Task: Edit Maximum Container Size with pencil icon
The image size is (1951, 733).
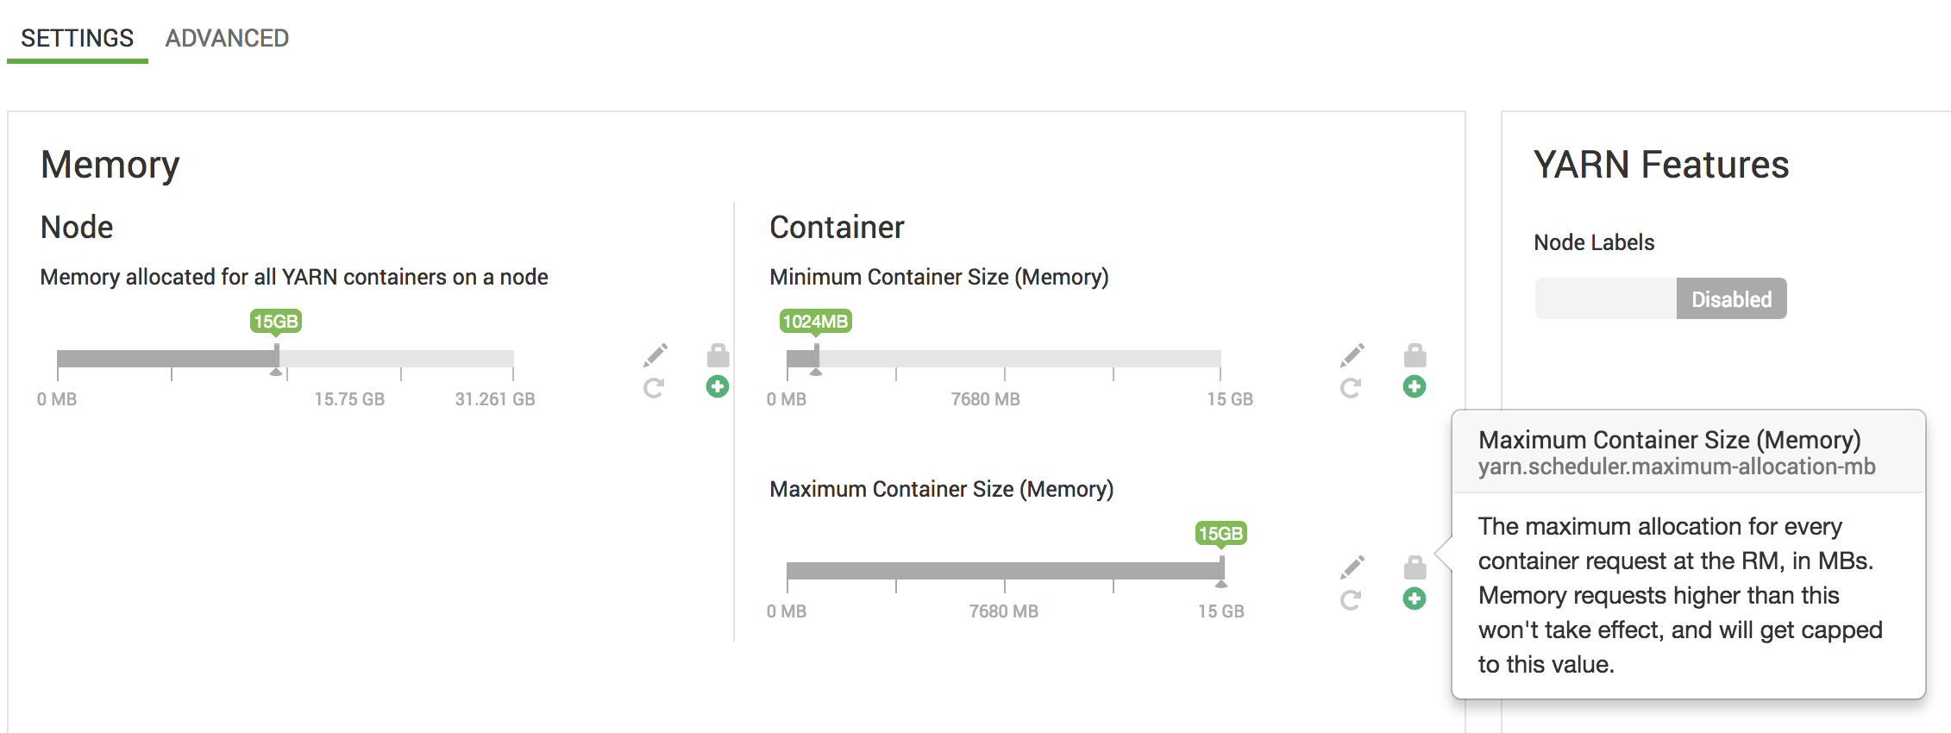Action: 1352,567
